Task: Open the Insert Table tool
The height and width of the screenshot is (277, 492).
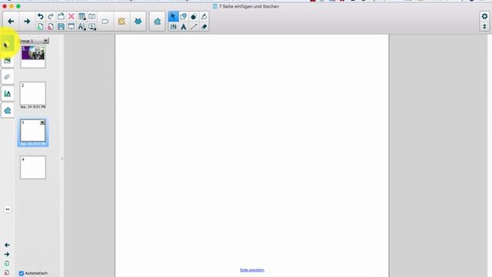Action: 81,16
